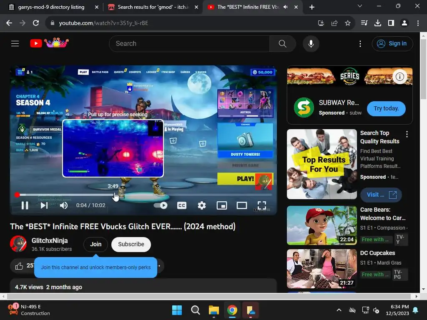Viewport: 427px width, 320px height.
Task: Share this page icon
Action: point(334,23)
